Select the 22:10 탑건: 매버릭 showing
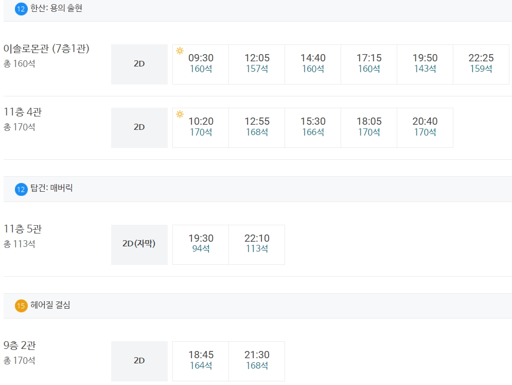The height and width of the screenshot is (385, 512). [x=257, y=245]
